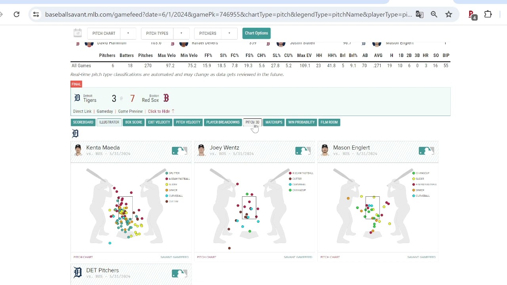Click the DET Pitchers card heading
The height and width of the screenshot is (285, 507).
tap(103, 270)
